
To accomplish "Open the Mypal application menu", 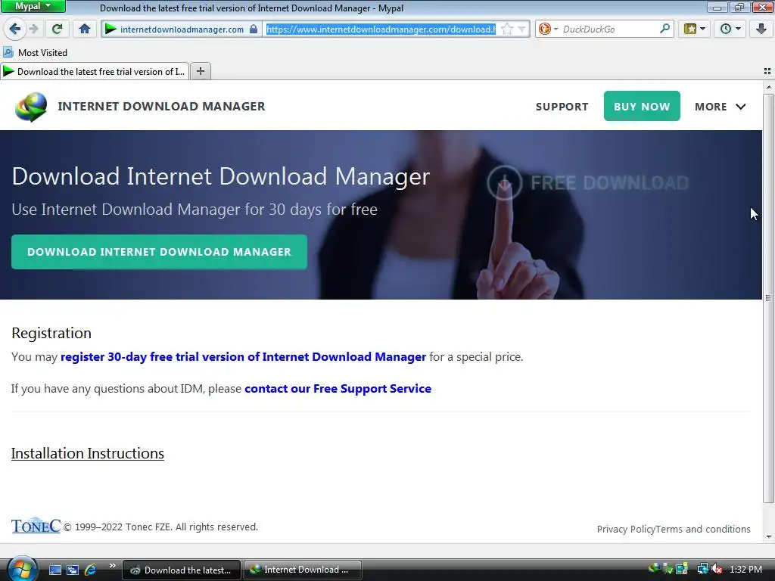I will (x=33, y=6).
